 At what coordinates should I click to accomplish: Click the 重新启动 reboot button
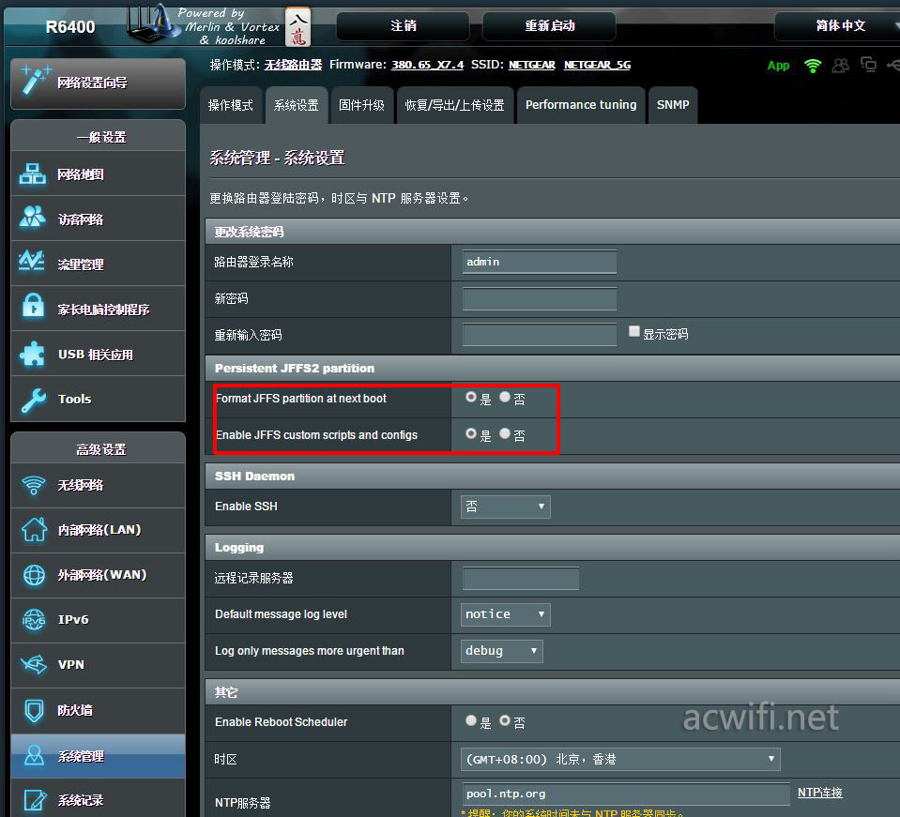click(x=549, y=26)
